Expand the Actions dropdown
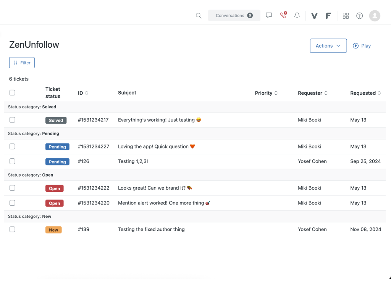Screen dimensions: 391x293 click(328, 46)
